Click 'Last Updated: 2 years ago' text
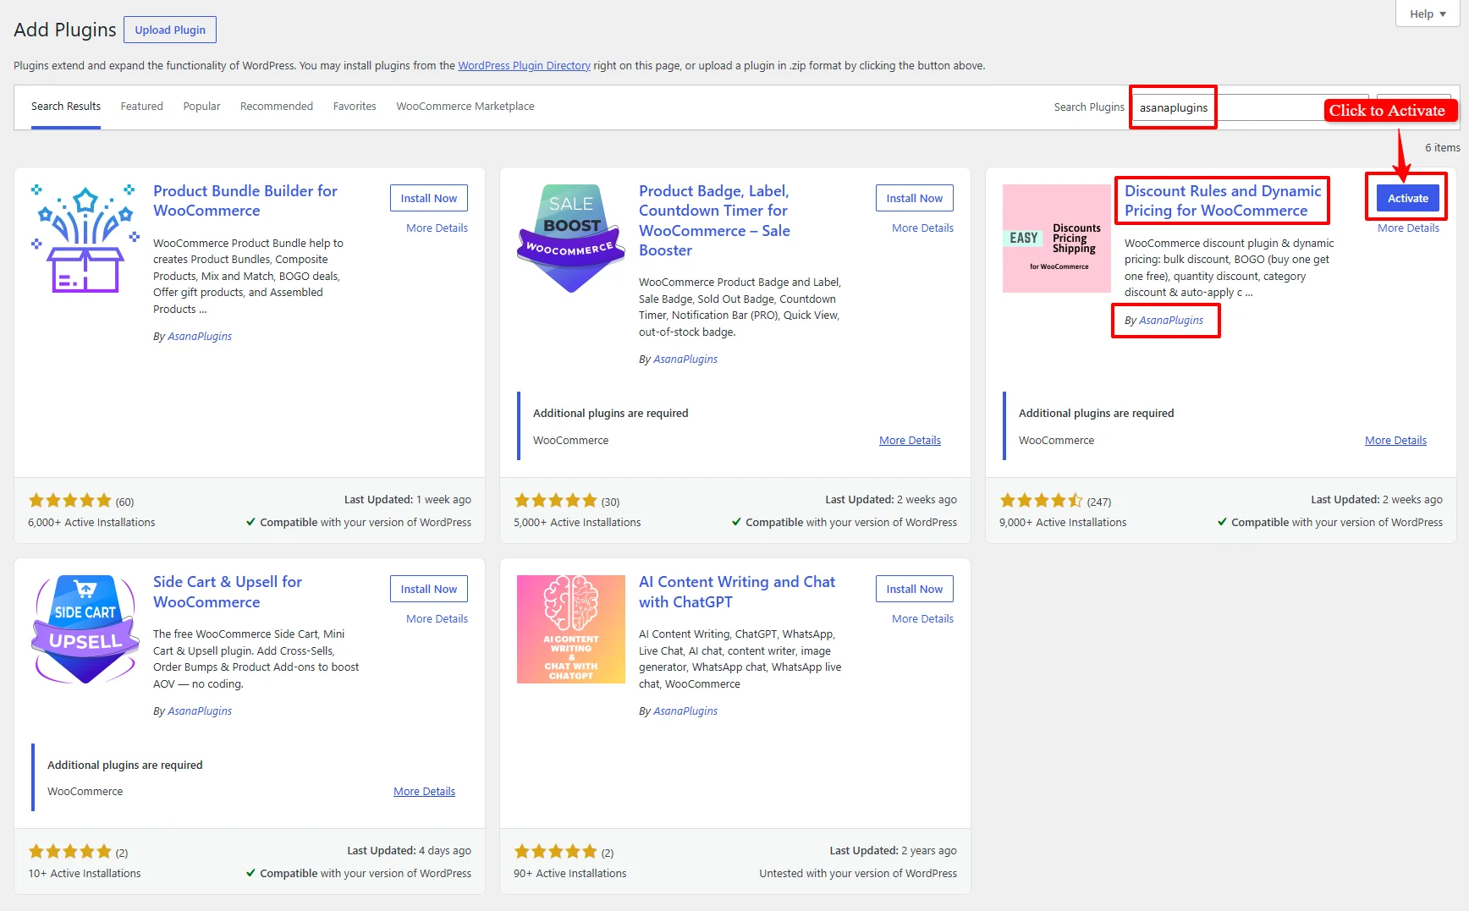Screen dimensions: 1469x911 coord(893,851)
